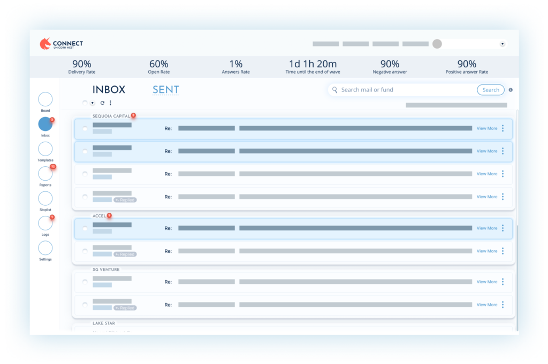
Task: Select the Inbox sidebar icon
Action: point(45,124)
